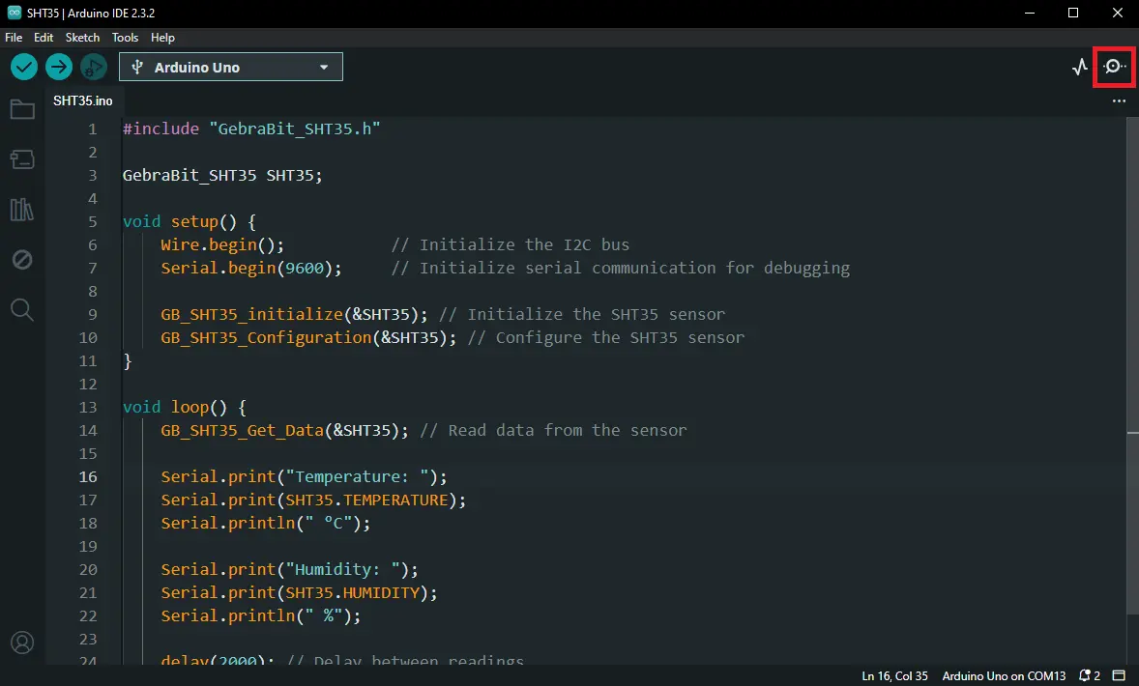The image size is (1139, 686).
Task: Open the Debug sidebar panel
Action: click(22, 260)
